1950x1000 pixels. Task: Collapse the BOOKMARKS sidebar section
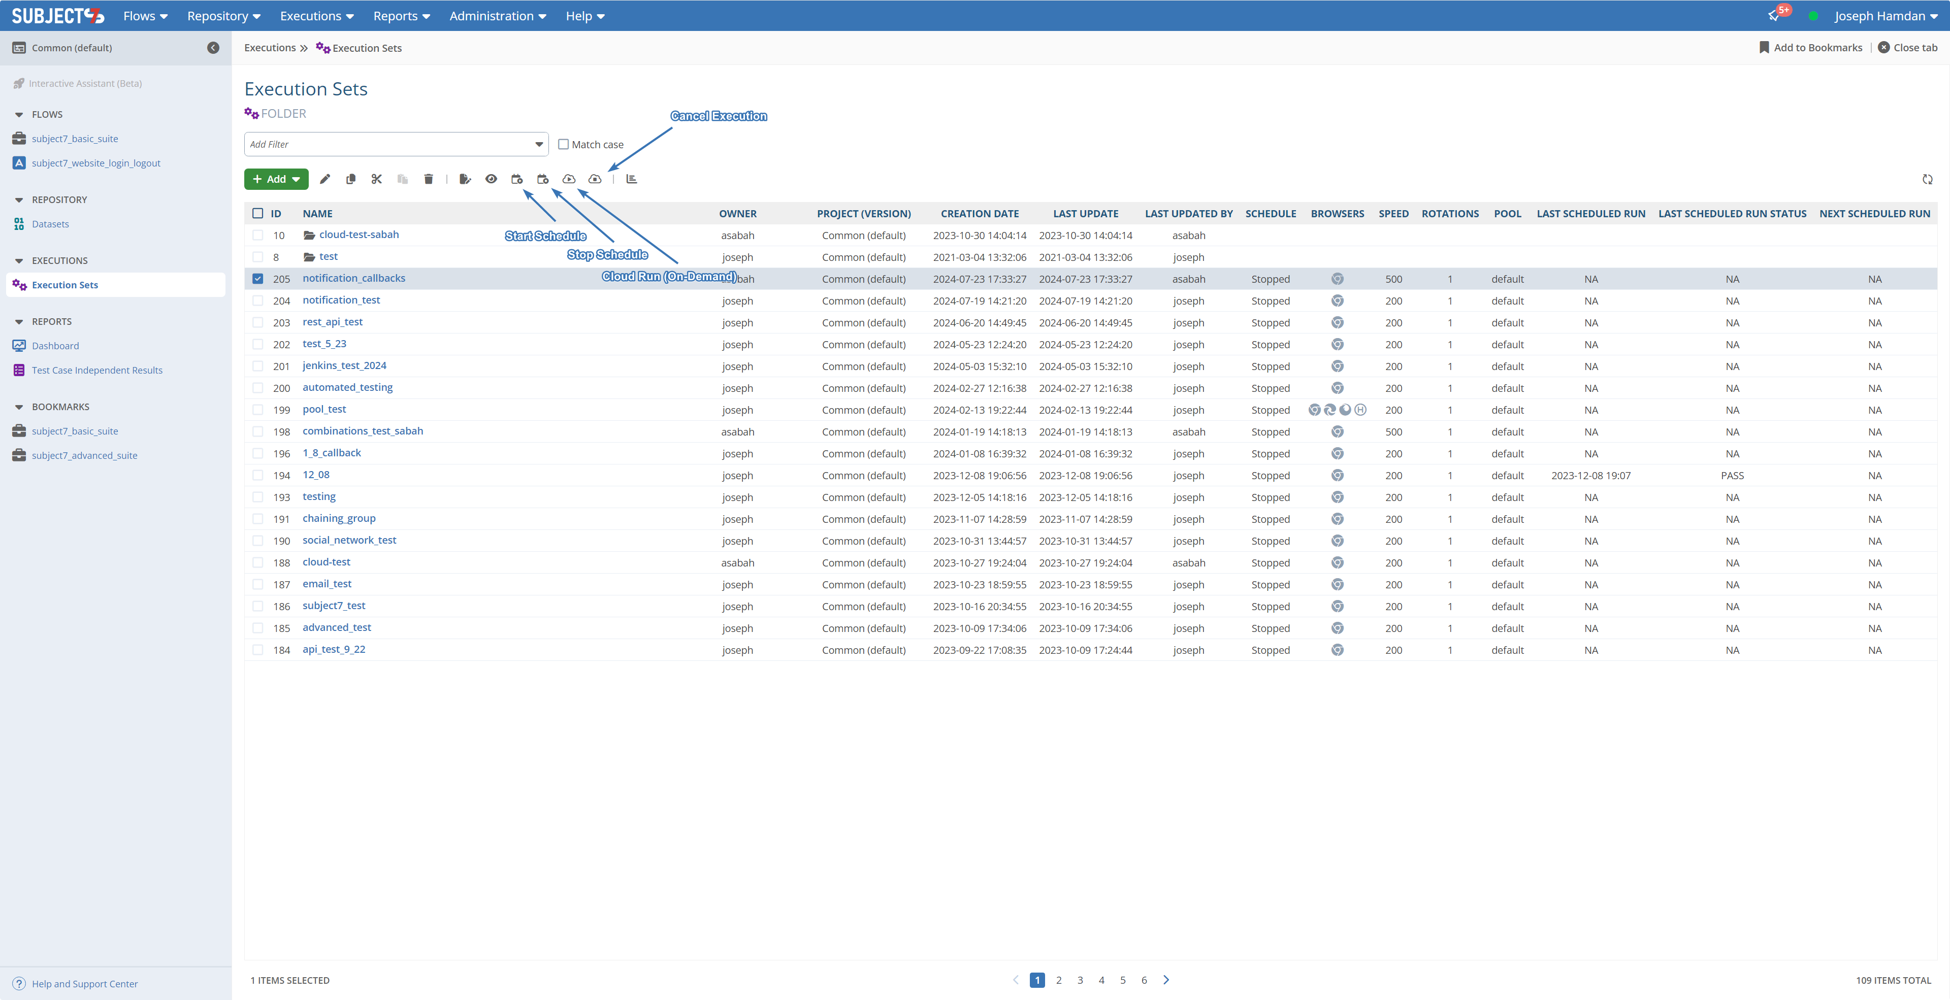coord(19,407)
